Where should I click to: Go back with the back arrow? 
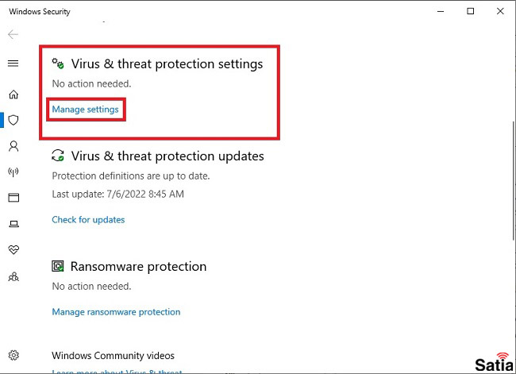13,34
